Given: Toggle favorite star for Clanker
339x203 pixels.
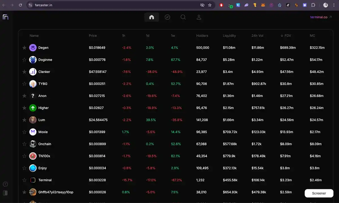Looking at the screenshot, I should [x=24, y=72].
